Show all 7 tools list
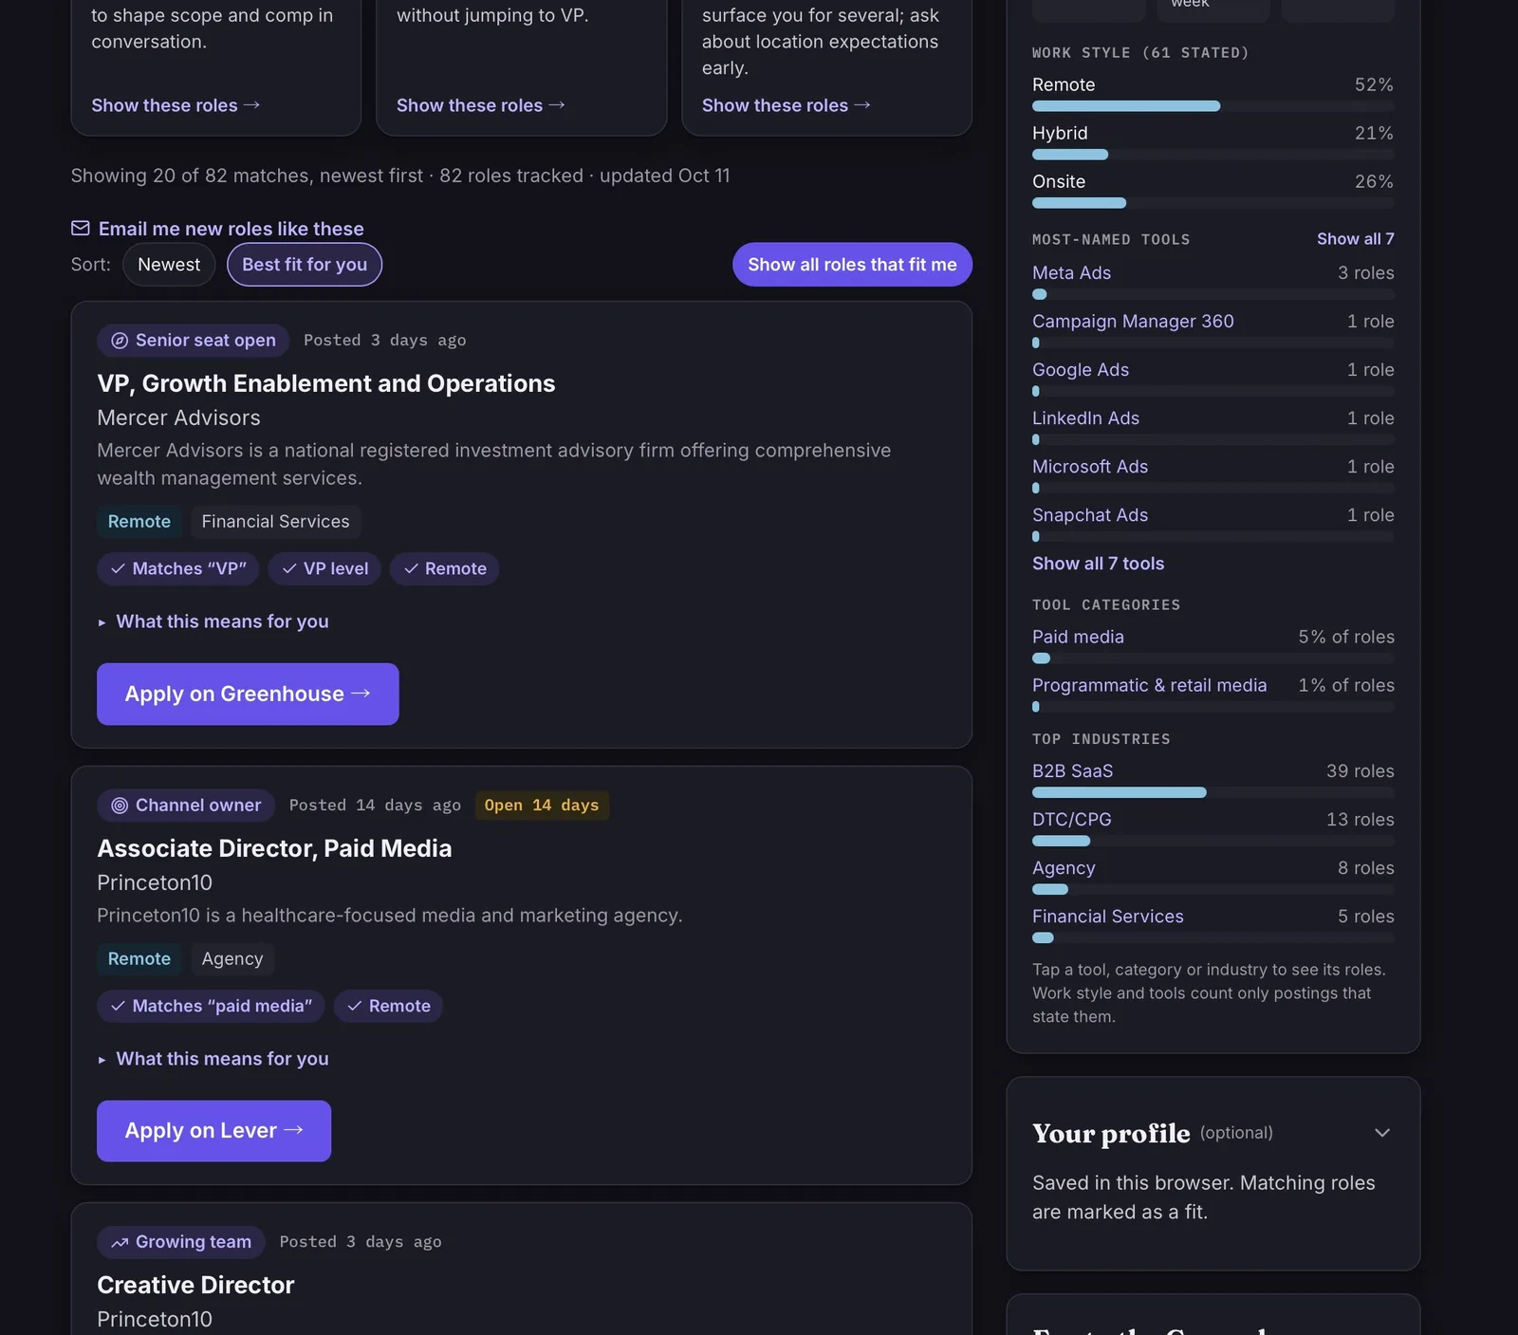This screenshot has height=1335, width=1518. click(1098, 564)
